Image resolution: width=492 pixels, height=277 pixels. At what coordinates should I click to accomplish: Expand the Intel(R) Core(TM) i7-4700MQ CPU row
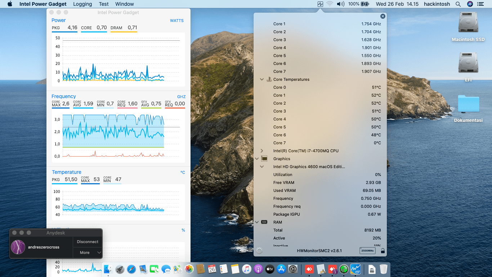pos(262,151)
